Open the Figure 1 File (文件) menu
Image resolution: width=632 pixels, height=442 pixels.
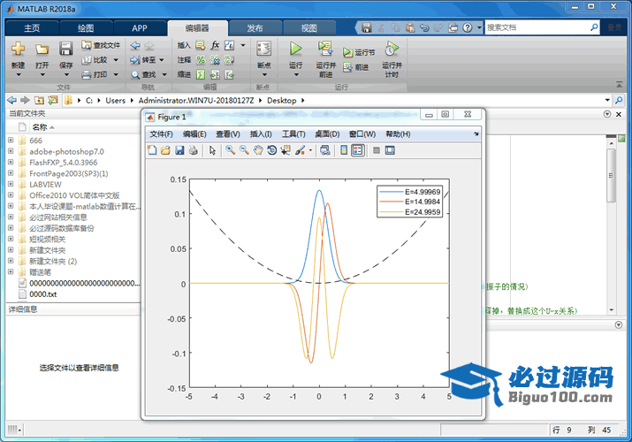161,134
